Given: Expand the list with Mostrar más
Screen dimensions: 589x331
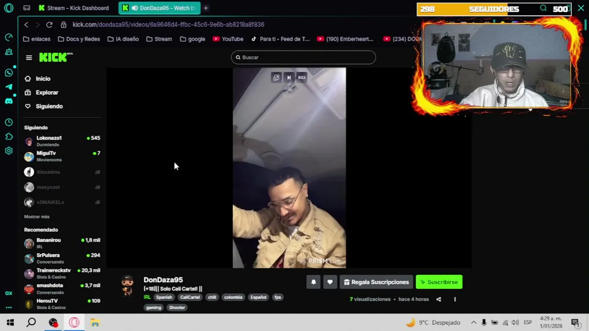Looking at the screenshot, I should click(x=37, y=217).
